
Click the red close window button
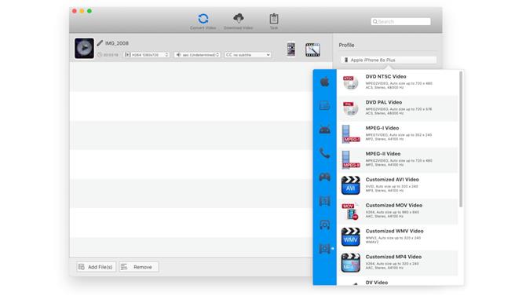coord(75,11)
